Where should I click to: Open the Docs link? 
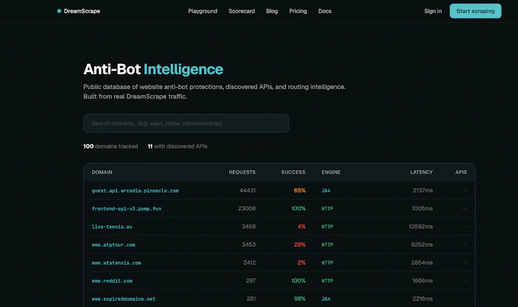(325, 11)
